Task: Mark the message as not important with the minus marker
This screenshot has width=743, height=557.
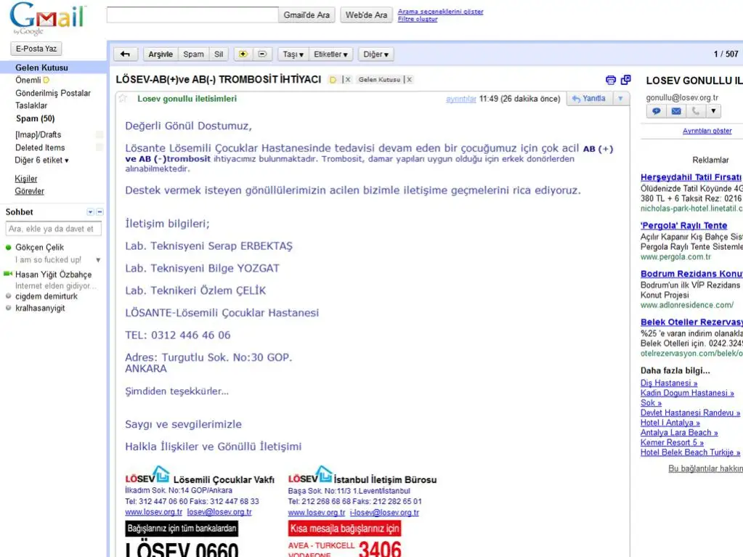Action: pos(262,54)
